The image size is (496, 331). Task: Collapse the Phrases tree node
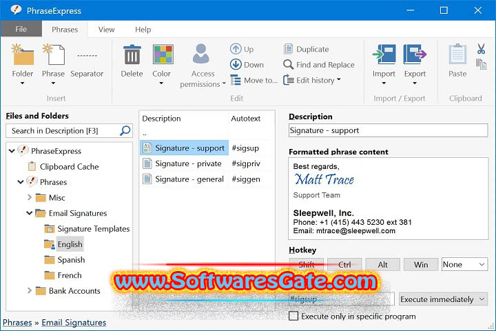[21, 182]
